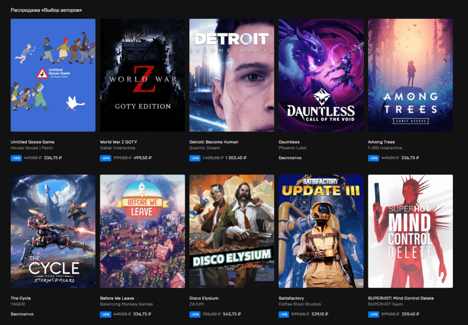This screenshot has width=468, height=325.
Task: Click the 499,50 ₽ price for World War Z
Action: [x=143, y=158]
